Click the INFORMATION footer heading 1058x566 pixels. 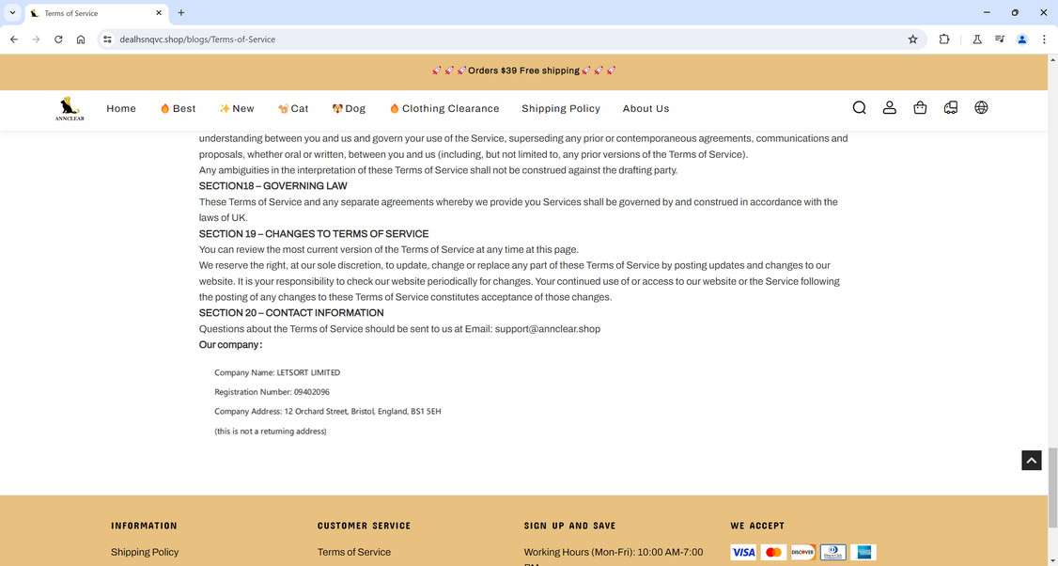tap(144, 526)
